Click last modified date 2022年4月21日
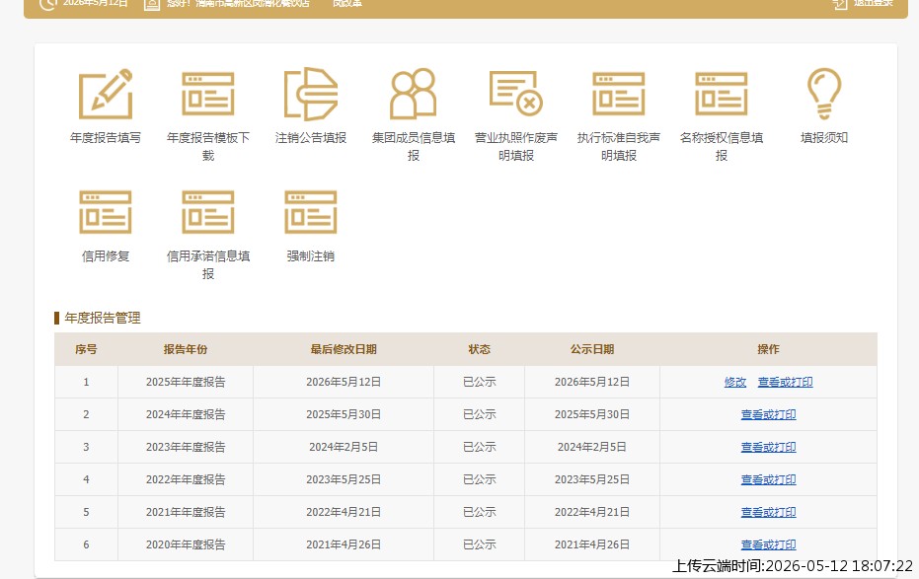Viewport: 919px width, 579px height. 344,512
